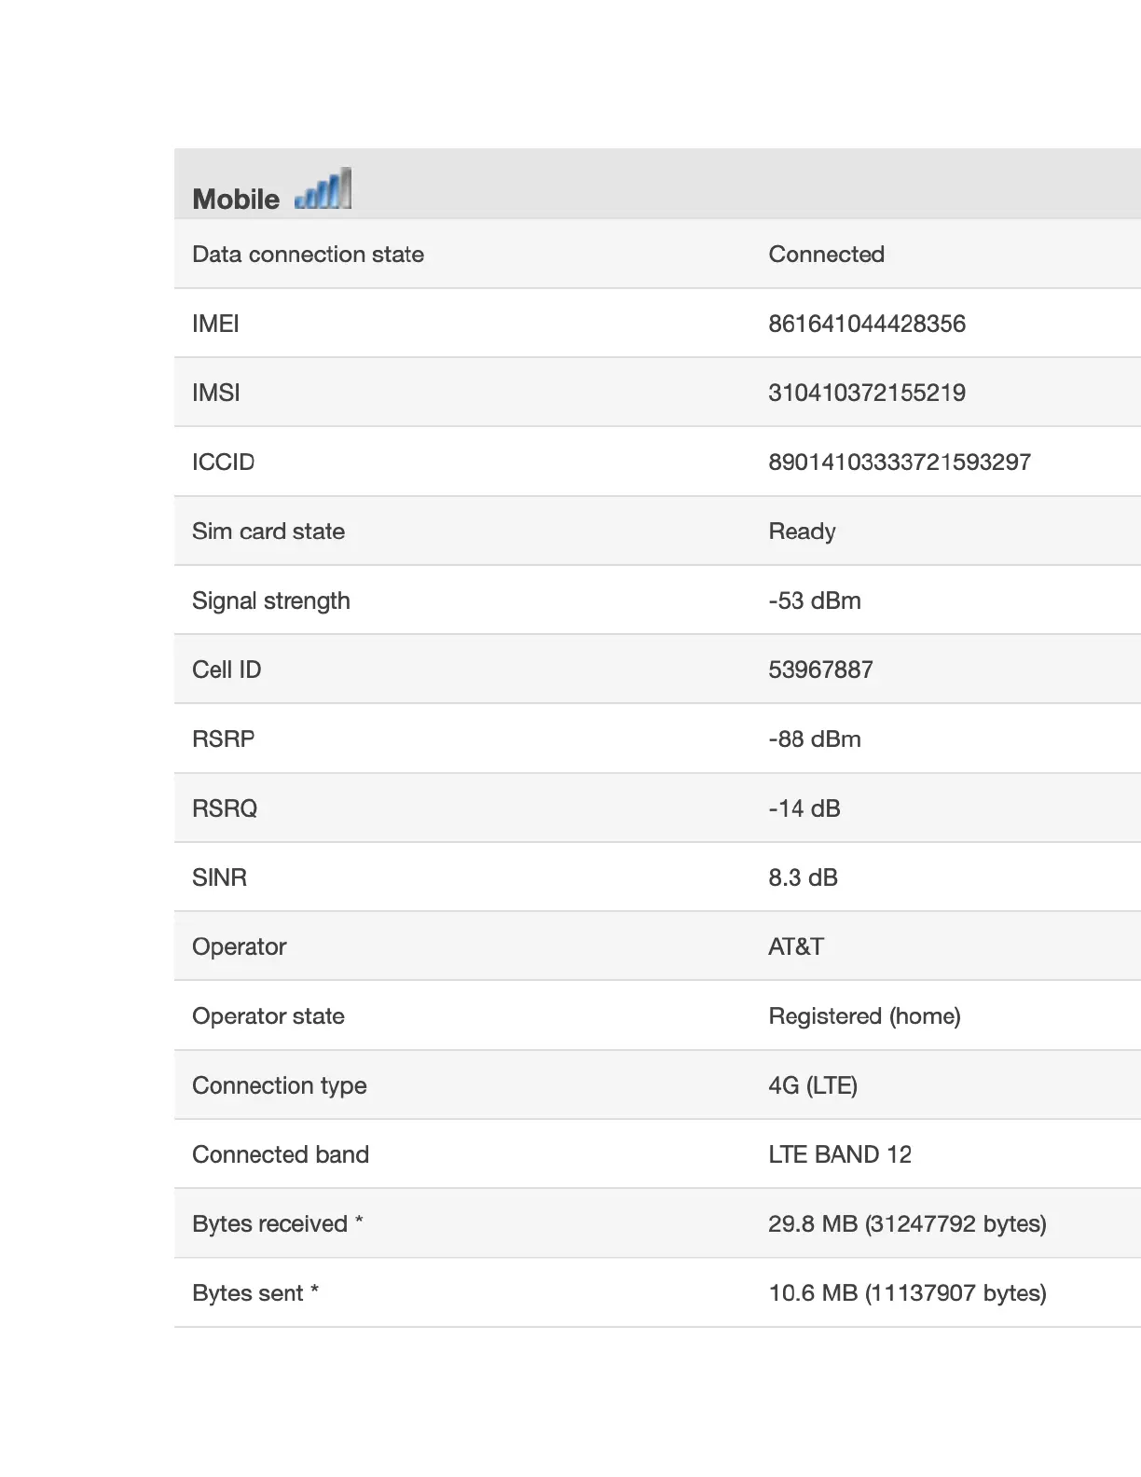Select the Bytes sent label
This screenshot has width=1141, height=1477.
[x=255, y=1293]
